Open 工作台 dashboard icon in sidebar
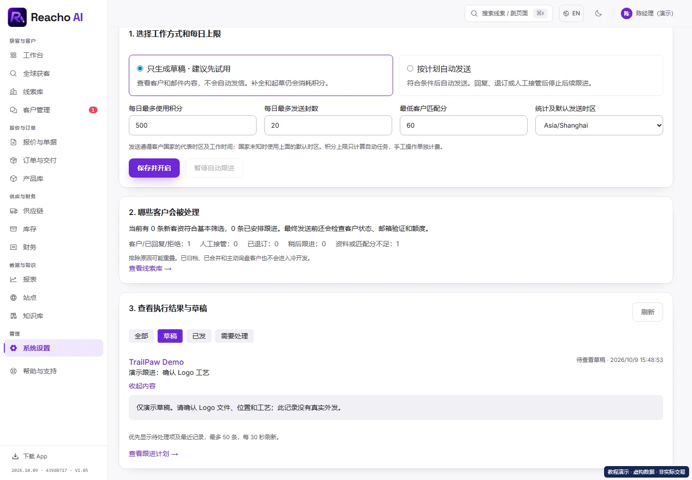 13,55
